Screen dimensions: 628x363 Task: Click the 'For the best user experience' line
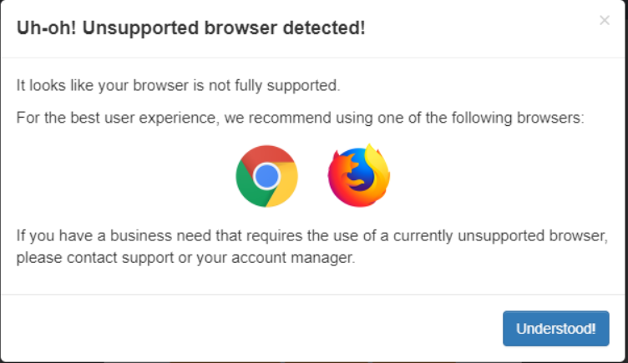point(300,118)
